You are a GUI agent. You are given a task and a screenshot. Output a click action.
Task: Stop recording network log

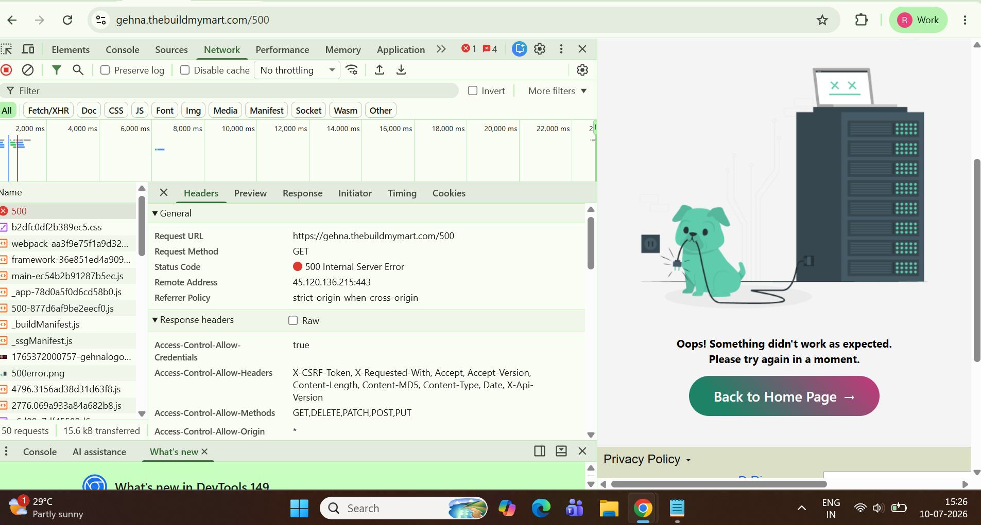click(x=6, y=70)
